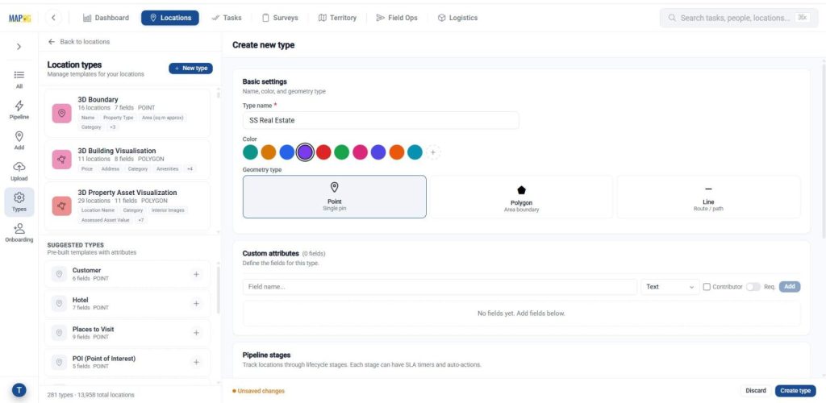Click the Places to Visit pin icon

tap(59, 333)
